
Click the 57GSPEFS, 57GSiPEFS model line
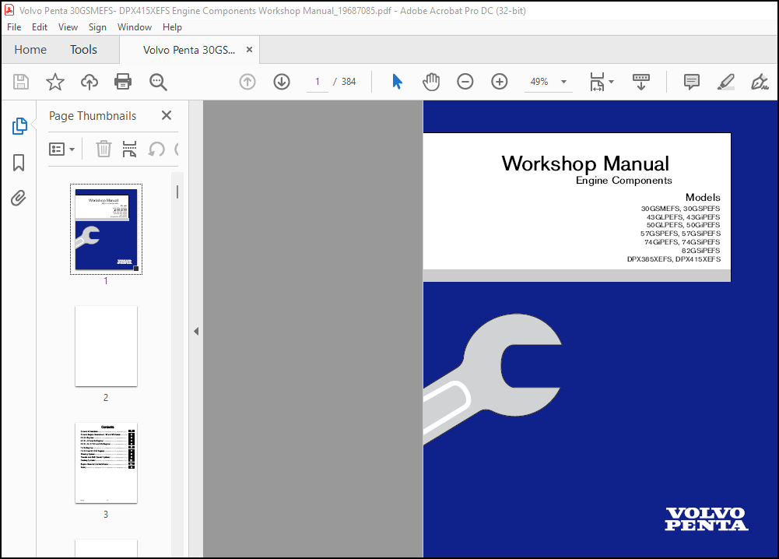tap(680, 234)
